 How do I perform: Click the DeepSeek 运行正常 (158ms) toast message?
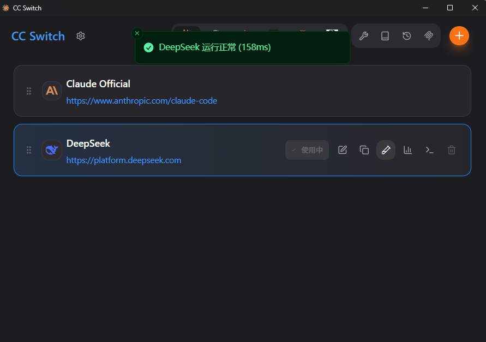(215, 47)
